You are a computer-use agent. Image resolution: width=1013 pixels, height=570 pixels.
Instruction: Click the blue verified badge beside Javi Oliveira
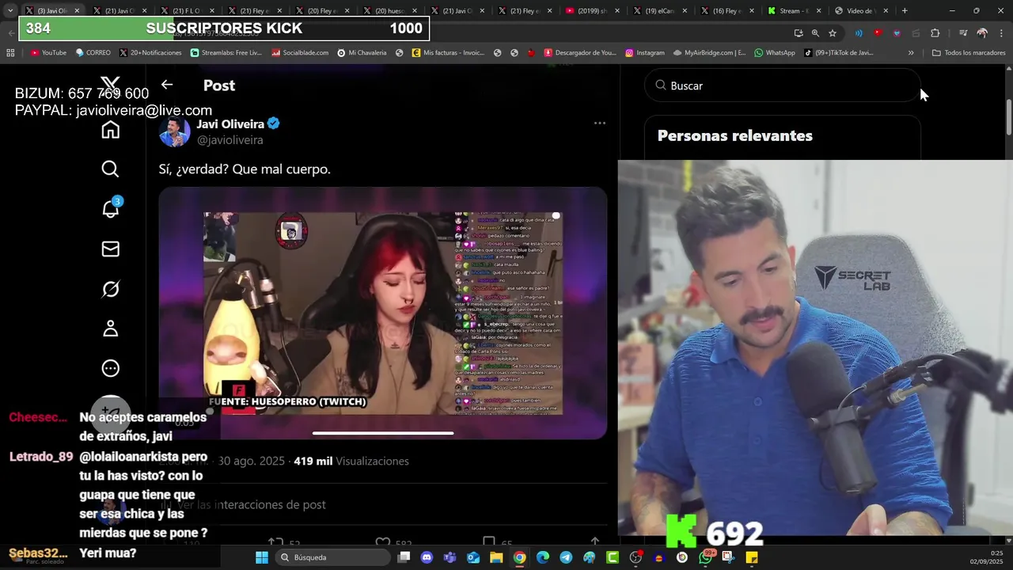pyautogui.click(x=274, y=123)
